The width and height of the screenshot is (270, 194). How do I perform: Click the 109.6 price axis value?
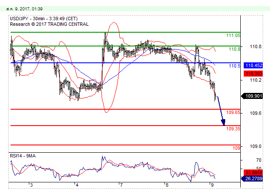[x=255, y=113]
